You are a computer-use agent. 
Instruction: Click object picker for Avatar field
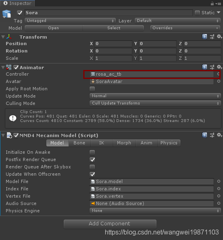pyautogui.click(x=219, y=81)
